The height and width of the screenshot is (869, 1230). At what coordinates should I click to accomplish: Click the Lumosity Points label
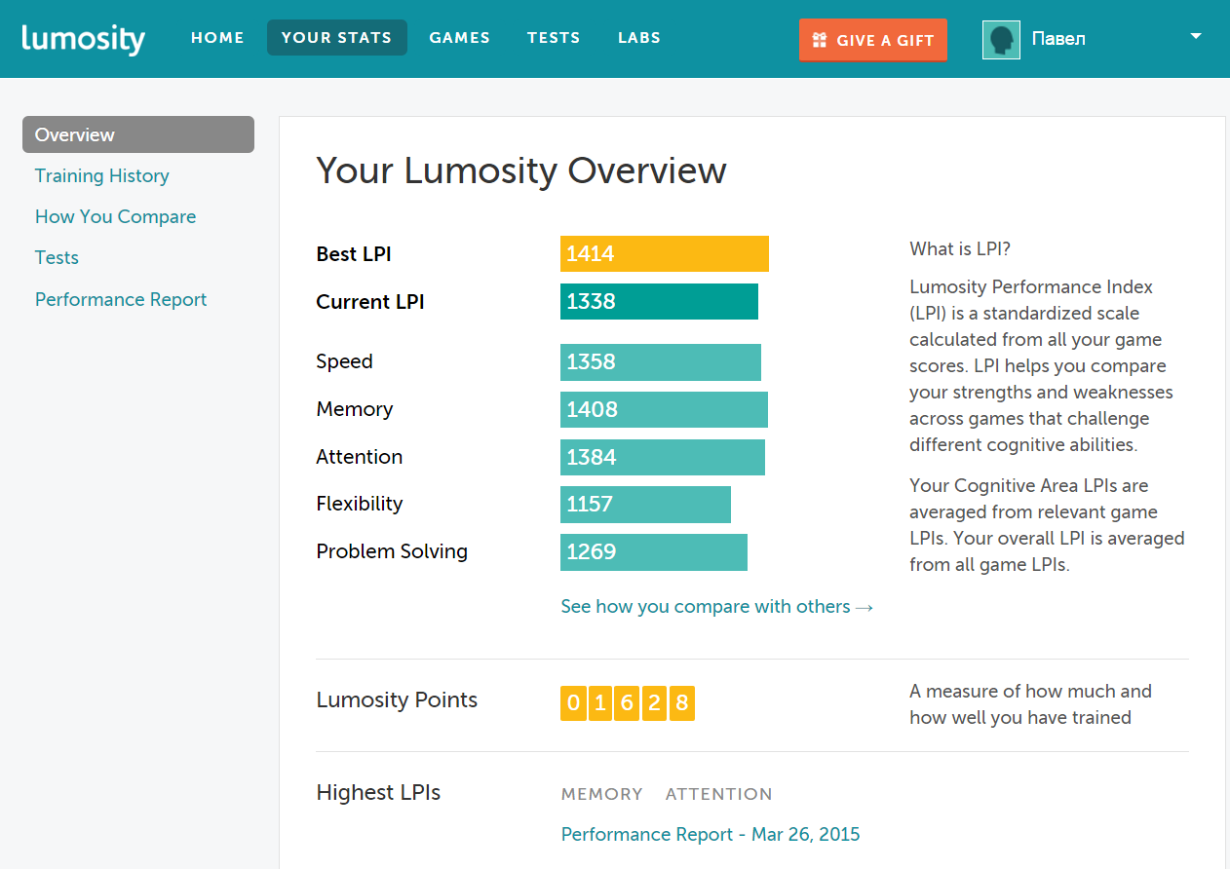[397, 699]
